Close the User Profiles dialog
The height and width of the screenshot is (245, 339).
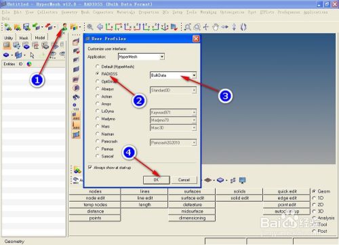point(196,39)
